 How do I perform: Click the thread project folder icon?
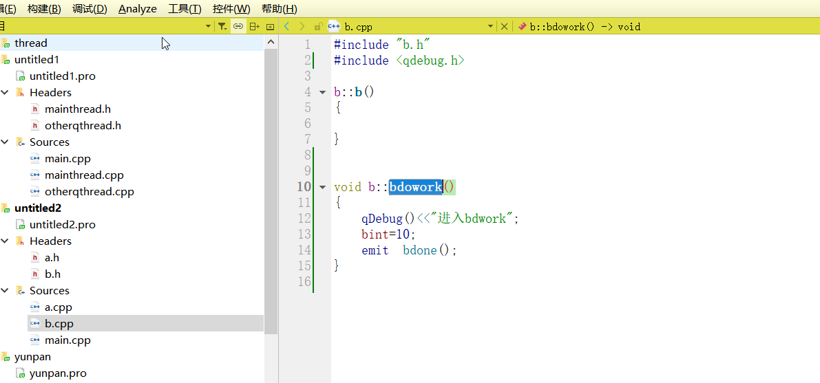pos(6,43)
